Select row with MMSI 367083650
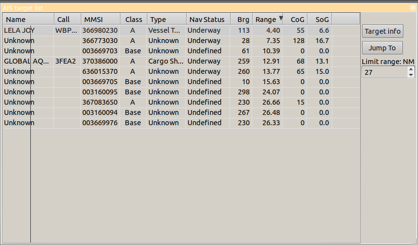This screenshot has width=418, height=245. (x=100, y=102)
